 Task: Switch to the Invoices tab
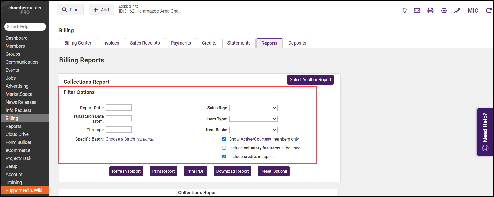111,43
